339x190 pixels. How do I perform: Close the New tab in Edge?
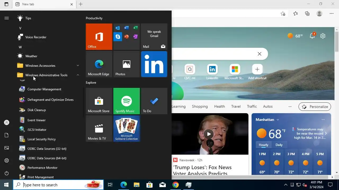pos(72,4)
